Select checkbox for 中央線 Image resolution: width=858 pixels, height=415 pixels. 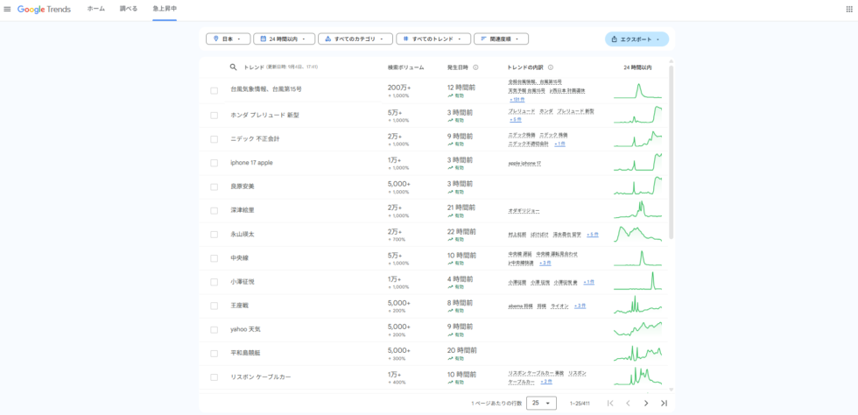point(214,258)
